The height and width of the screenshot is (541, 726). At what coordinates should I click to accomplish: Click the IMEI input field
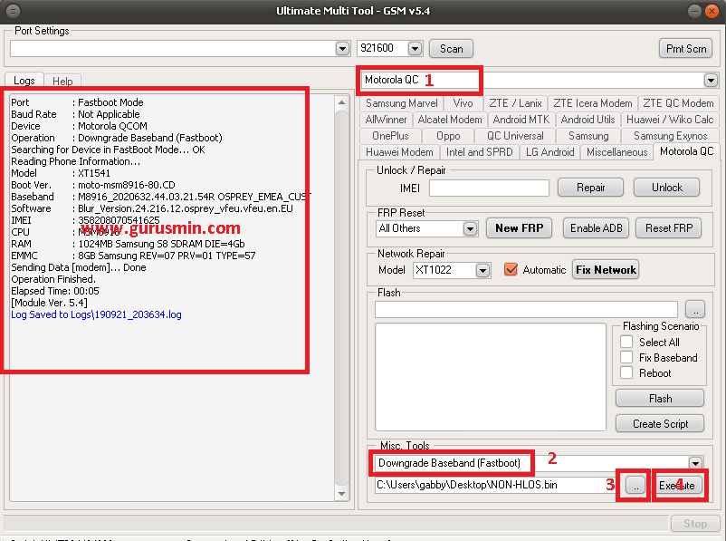tap(489, 188)
